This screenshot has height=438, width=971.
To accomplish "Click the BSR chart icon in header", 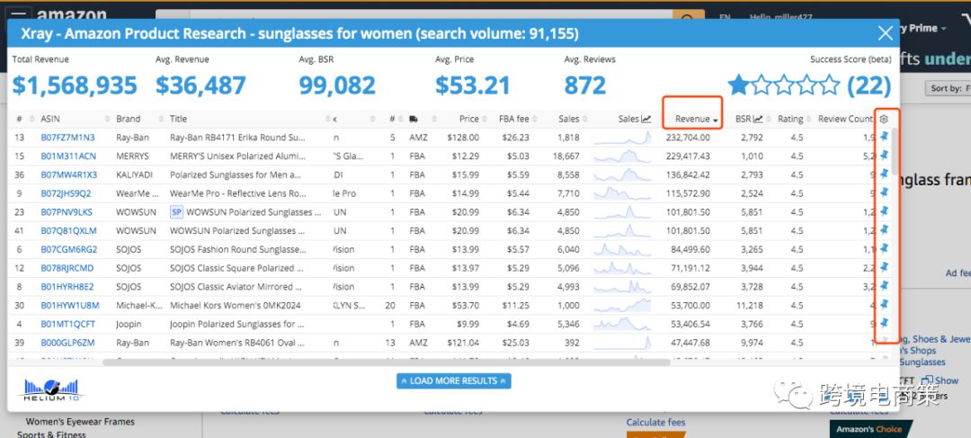I will point(758,119).
